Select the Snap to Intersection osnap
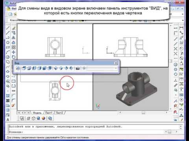Screen dimensions: 189x141 click(x=176, y=49)
